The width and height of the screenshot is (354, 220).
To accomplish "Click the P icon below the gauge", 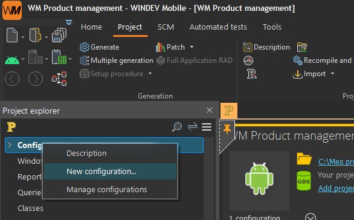I will tap(251, 74).
